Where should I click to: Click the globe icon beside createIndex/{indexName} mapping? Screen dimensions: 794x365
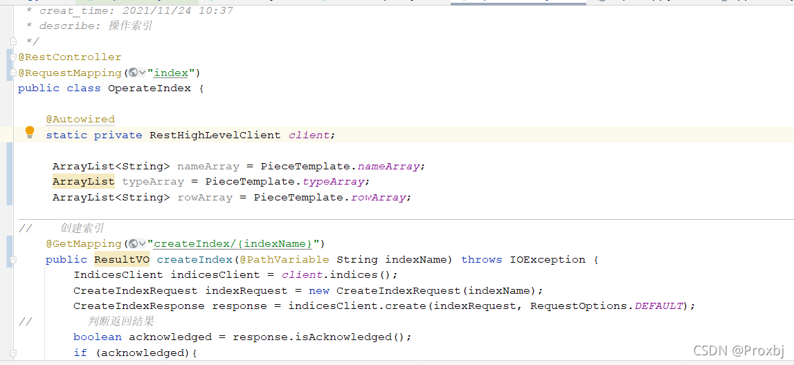pos(134,243)
